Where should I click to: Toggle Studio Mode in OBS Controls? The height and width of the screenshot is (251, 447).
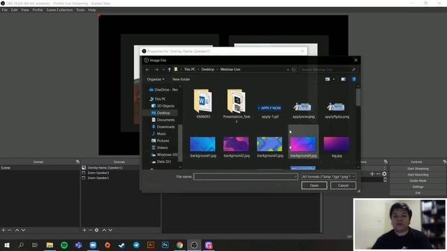(x=418, y=181)
